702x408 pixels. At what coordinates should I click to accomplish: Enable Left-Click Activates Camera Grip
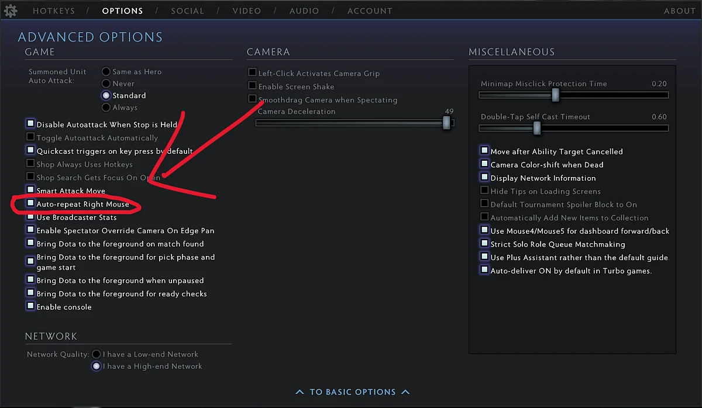[x=253, y=72]
